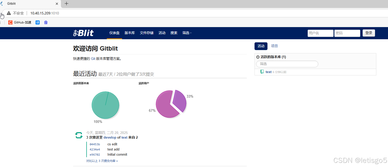Focus the 用户名 username field
Viewport: 388px width, 167px height.
[321, 33]
